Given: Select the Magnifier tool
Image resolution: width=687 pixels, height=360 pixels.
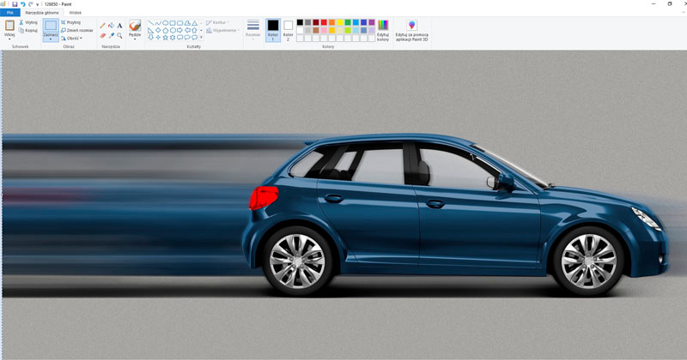Looking at the screenshot, I should (x=119, y=36).
